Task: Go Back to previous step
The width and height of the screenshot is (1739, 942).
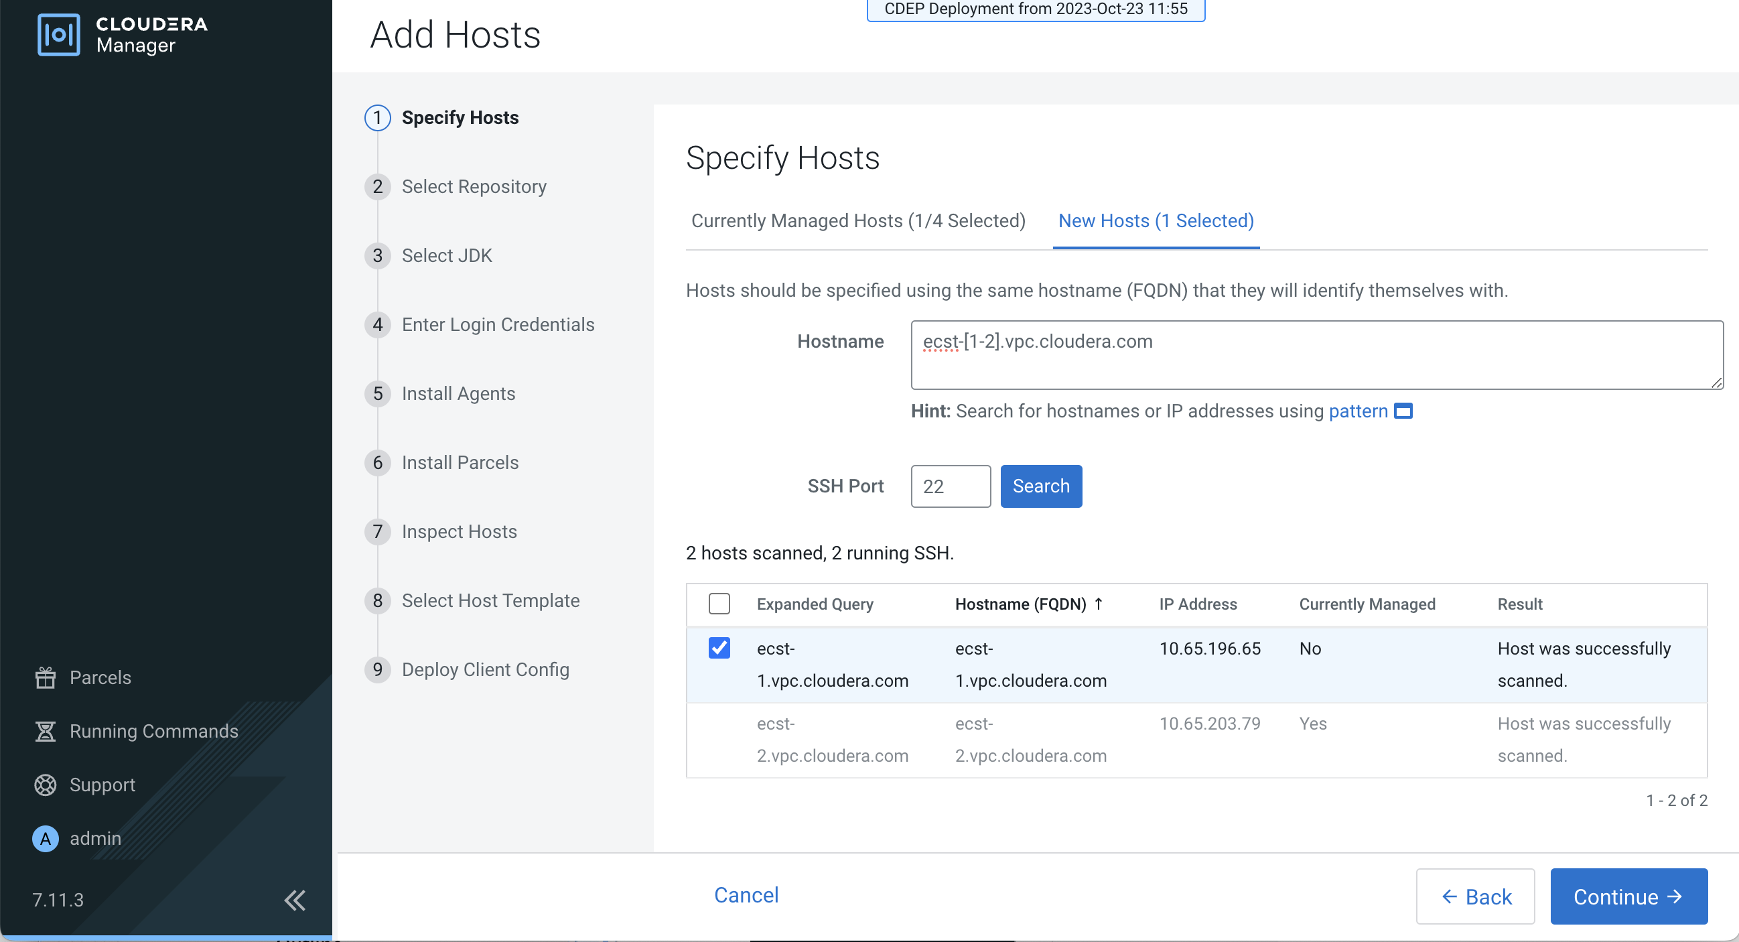Action: coord(1475,896)
